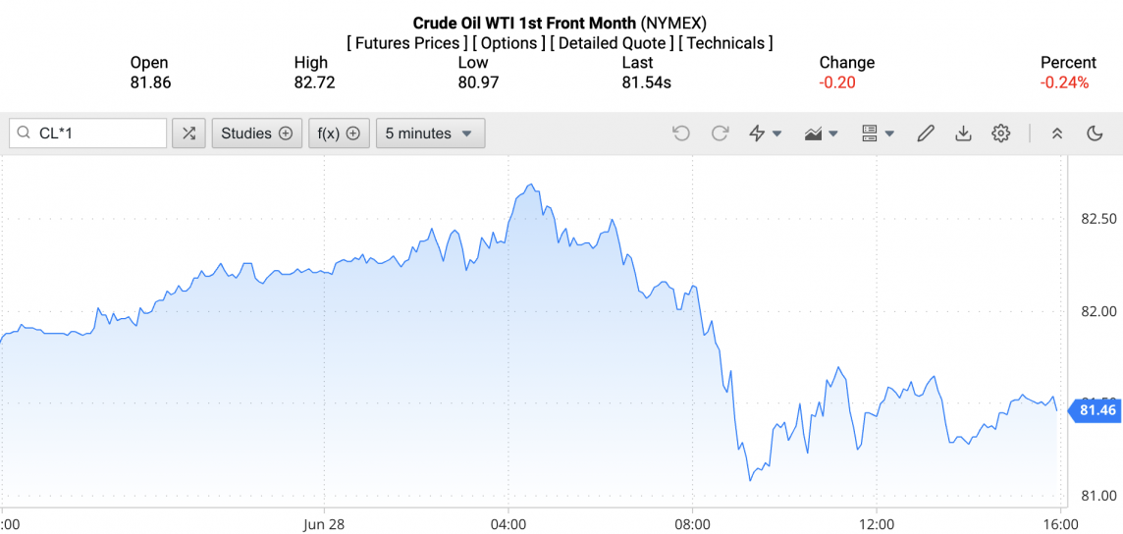
Task: Collapse the toolbar with double chevron
Action: [x=1057, y=133]
